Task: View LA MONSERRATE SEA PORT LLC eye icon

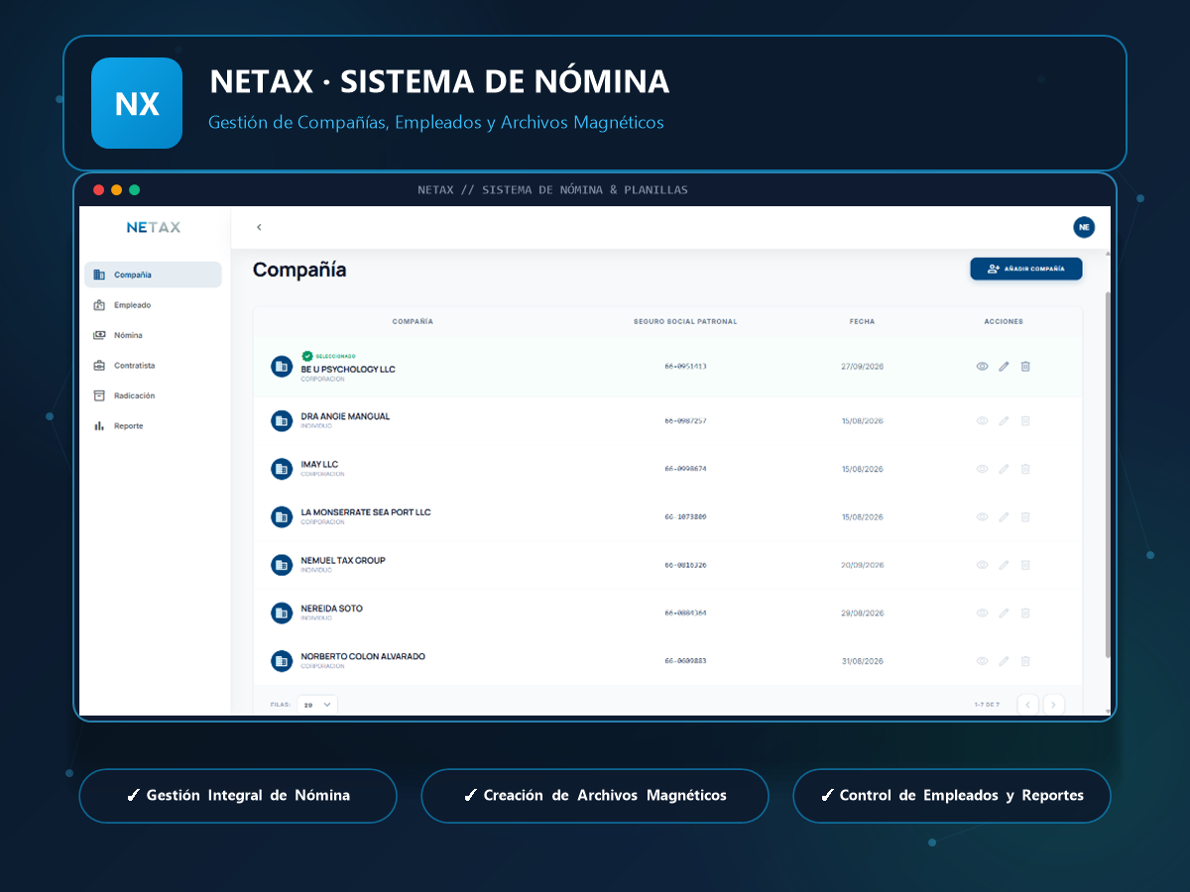Action: pos(982,517)
